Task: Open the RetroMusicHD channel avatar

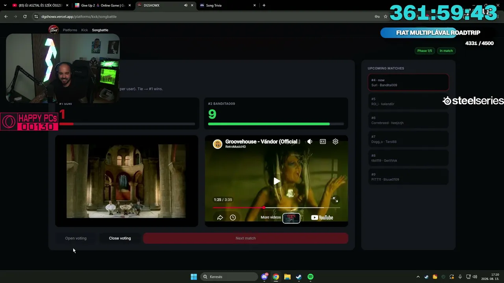Action: click(218, 144)
